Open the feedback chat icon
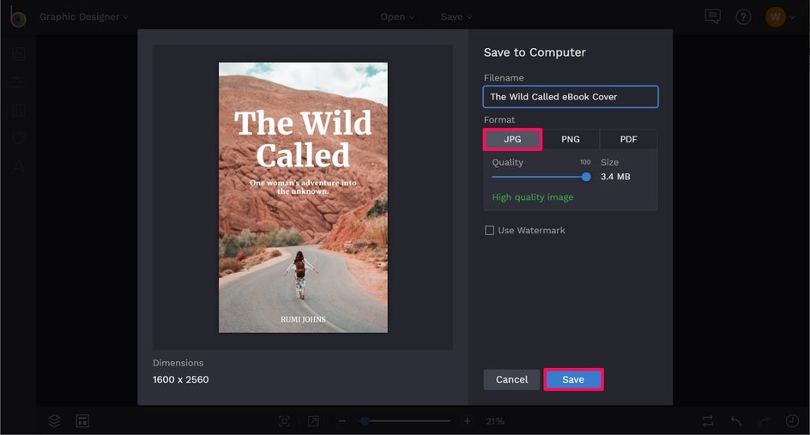810x435 pixels. tap(712, 16)
